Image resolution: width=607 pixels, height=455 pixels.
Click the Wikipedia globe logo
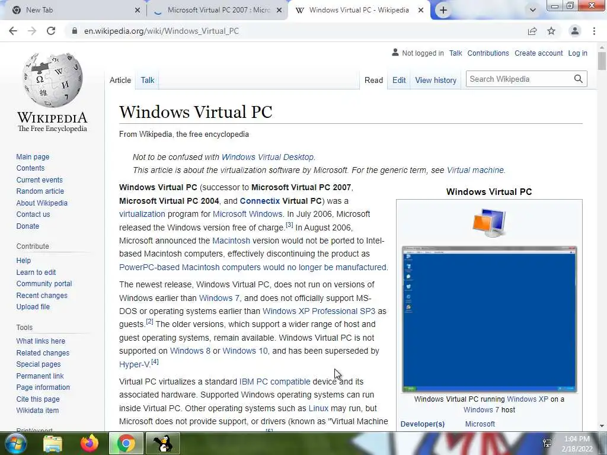point(53,80)
